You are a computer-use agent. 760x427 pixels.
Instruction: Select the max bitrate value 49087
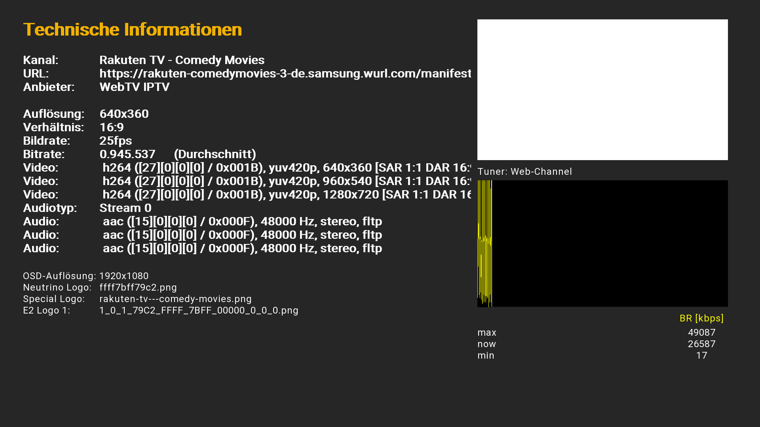click(x=701, y=333)
